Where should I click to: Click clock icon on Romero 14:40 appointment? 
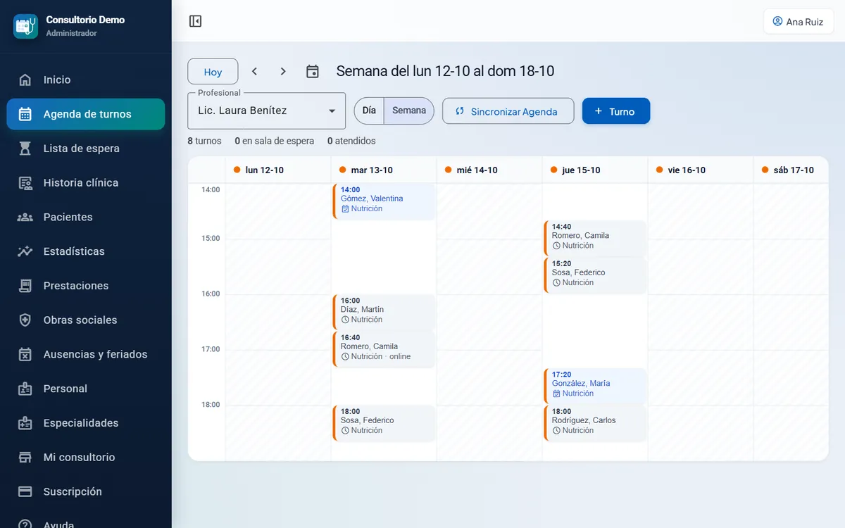pyautogui.click(x=556, y=246)
